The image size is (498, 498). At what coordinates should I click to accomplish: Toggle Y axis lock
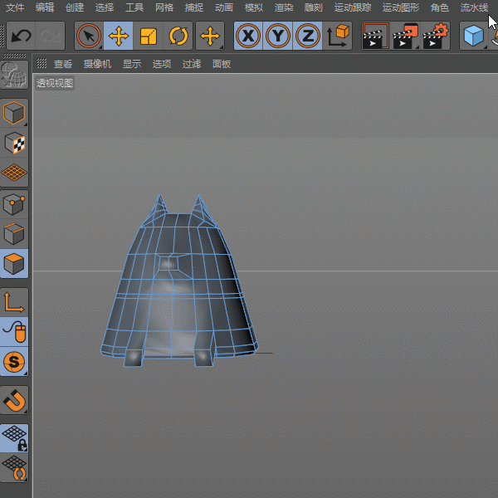point(278,36)
